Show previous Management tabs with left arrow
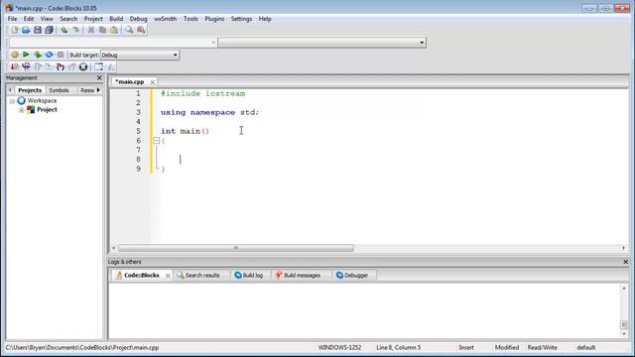This screenshot has height=357, width=635. pyautogui.click(x=10, y=90)
